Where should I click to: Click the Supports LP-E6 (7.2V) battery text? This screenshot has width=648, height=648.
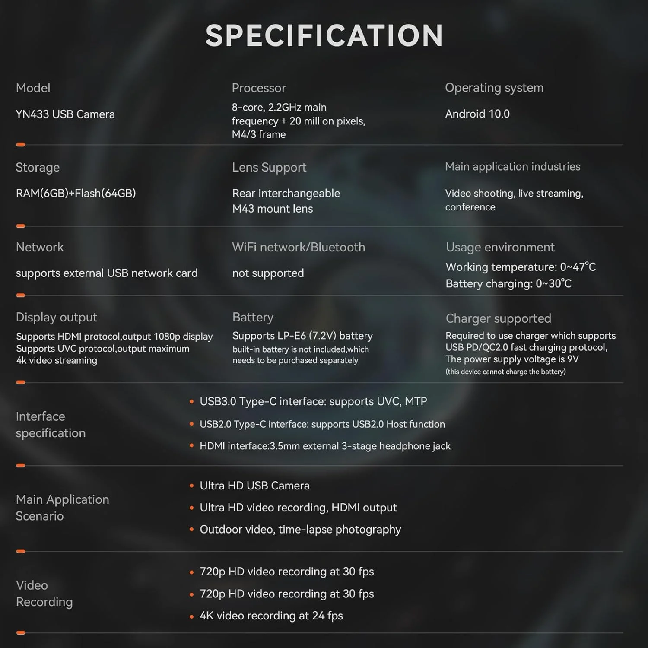click(x=302, y=336)
